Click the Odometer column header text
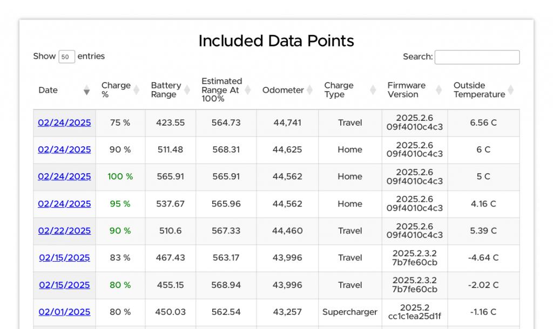This screenshot has width=553, height=329. (283, 90)
